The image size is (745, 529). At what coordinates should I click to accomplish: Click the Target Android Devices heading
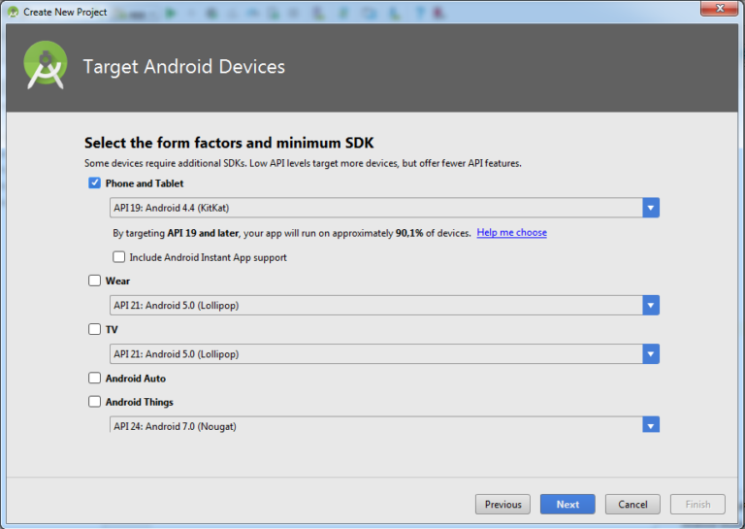pyautogui.click(x=184, y=67)
